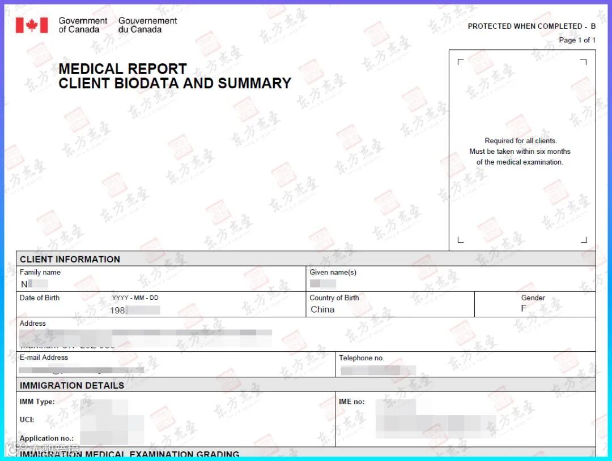Screen dimensions: 612x461
Task: Click the 'Date of Birth' label
Action: [x=40, y=298]
